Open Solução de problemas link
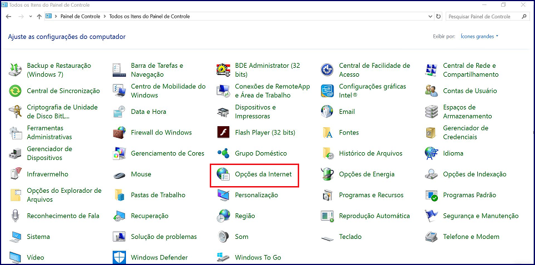This screenshot has width=535, height=265. coord(164,237)
